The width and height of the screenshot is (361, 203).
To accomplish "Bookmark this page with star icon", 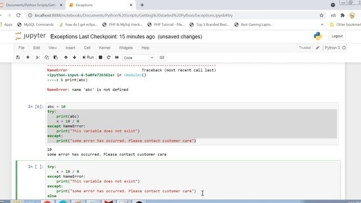I will [322, 15].
